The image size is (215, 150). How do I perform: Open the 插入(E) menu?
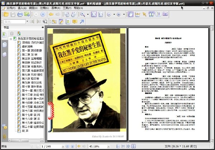click(x=22, y=8)
